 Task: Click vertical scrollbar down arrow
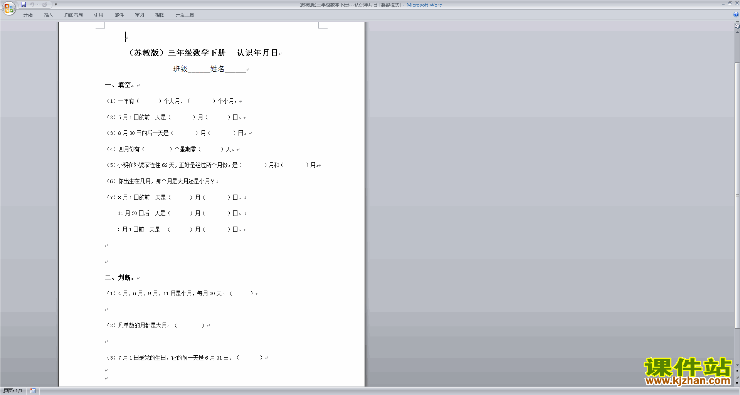click(x=737, y=365)
